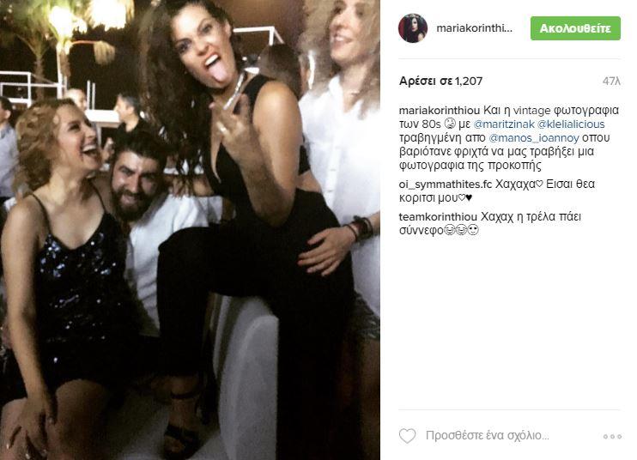Open the 47λ post timestamp
The height and width of the screenshot is (460, 637).
tap(611, 82)
